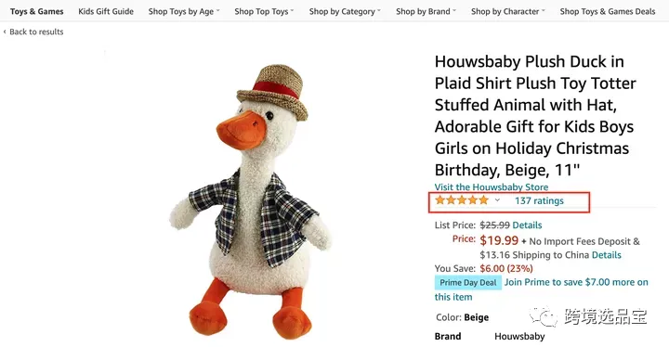Open the Kids Gift Guide tab
The image size is (669, 347).
coord(106,11)
